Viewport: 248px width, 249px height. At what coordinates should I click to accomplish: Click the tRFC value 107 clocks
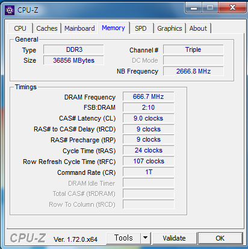click(149, 161)
